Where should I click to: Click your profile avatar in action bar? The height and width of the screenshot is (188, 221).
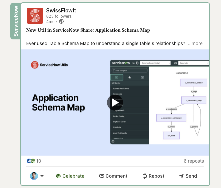coord(34,176)
